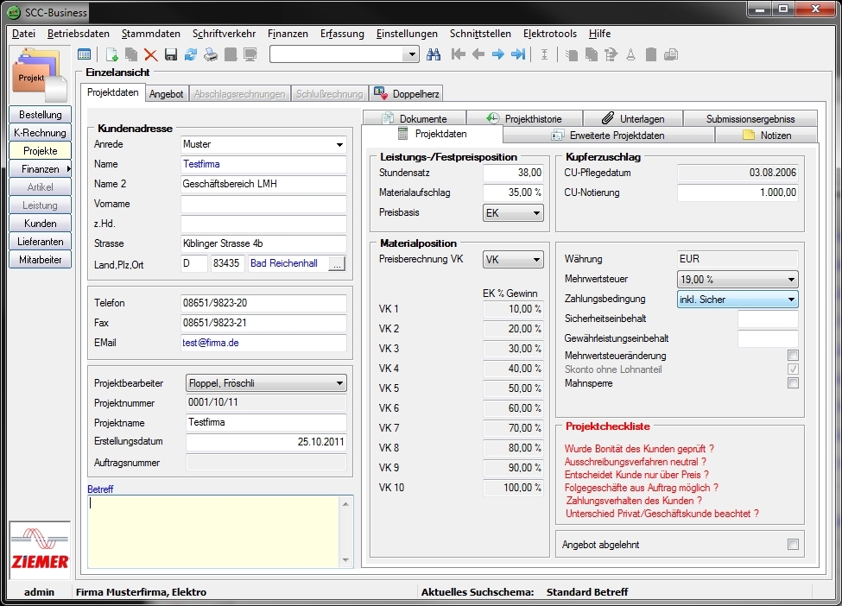The width and height of the screenshot is (842, 606).
Task: Select the Neu anlegen toolbar icon
Action: click(112, 54)
